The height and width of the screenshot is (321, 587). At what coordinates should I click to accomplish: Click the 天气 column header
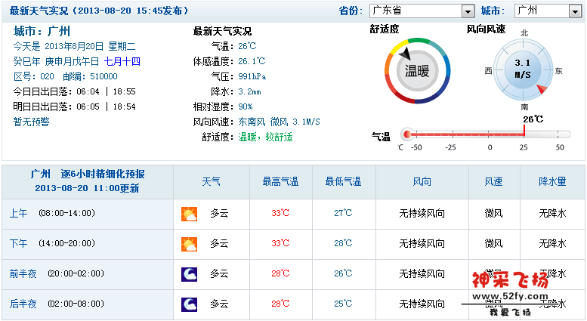(x=211, y=182)
